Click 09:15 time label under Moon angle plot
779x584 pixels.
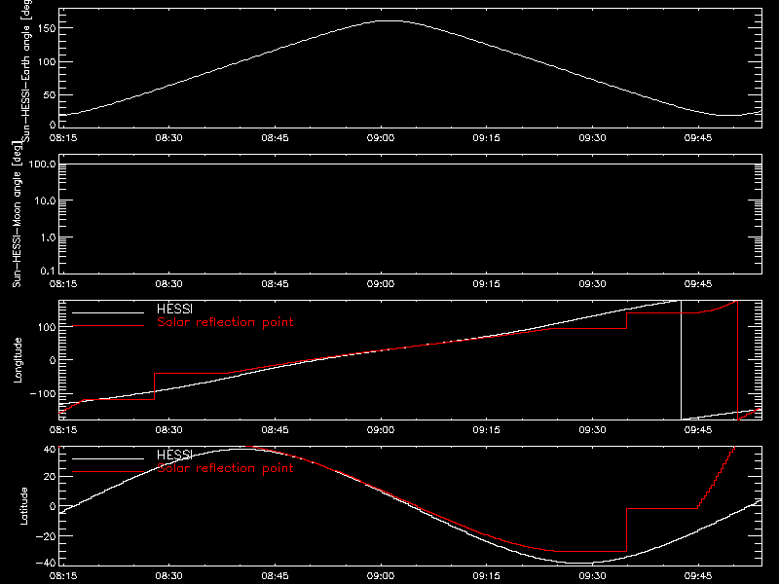pyautogui.click(x=486, y=283)
